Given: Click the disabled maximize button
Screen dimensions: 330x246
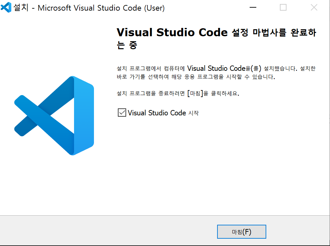Looking at the screenshot, I should (x=283, y=8).
